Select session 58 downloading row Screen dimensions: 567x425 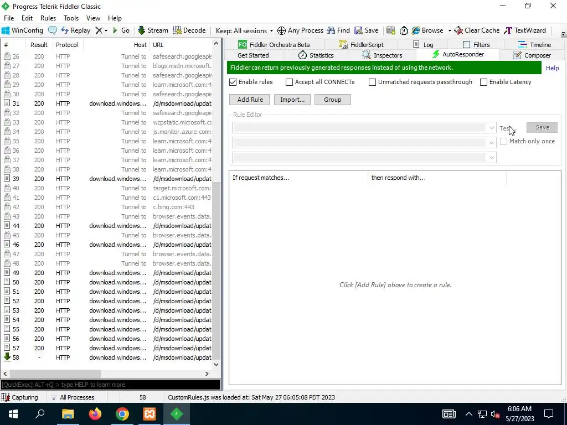point(107,358)
